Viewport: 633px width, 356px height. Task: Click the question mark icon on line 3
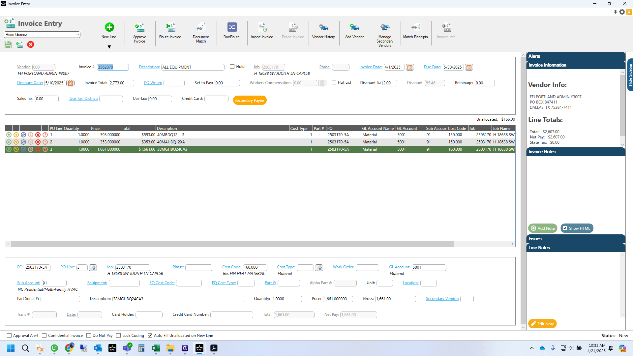(x=45, y=149)
